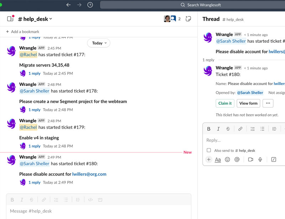Click the Claim it button
This screenshot has height=219, width=285.
point(225,103)
